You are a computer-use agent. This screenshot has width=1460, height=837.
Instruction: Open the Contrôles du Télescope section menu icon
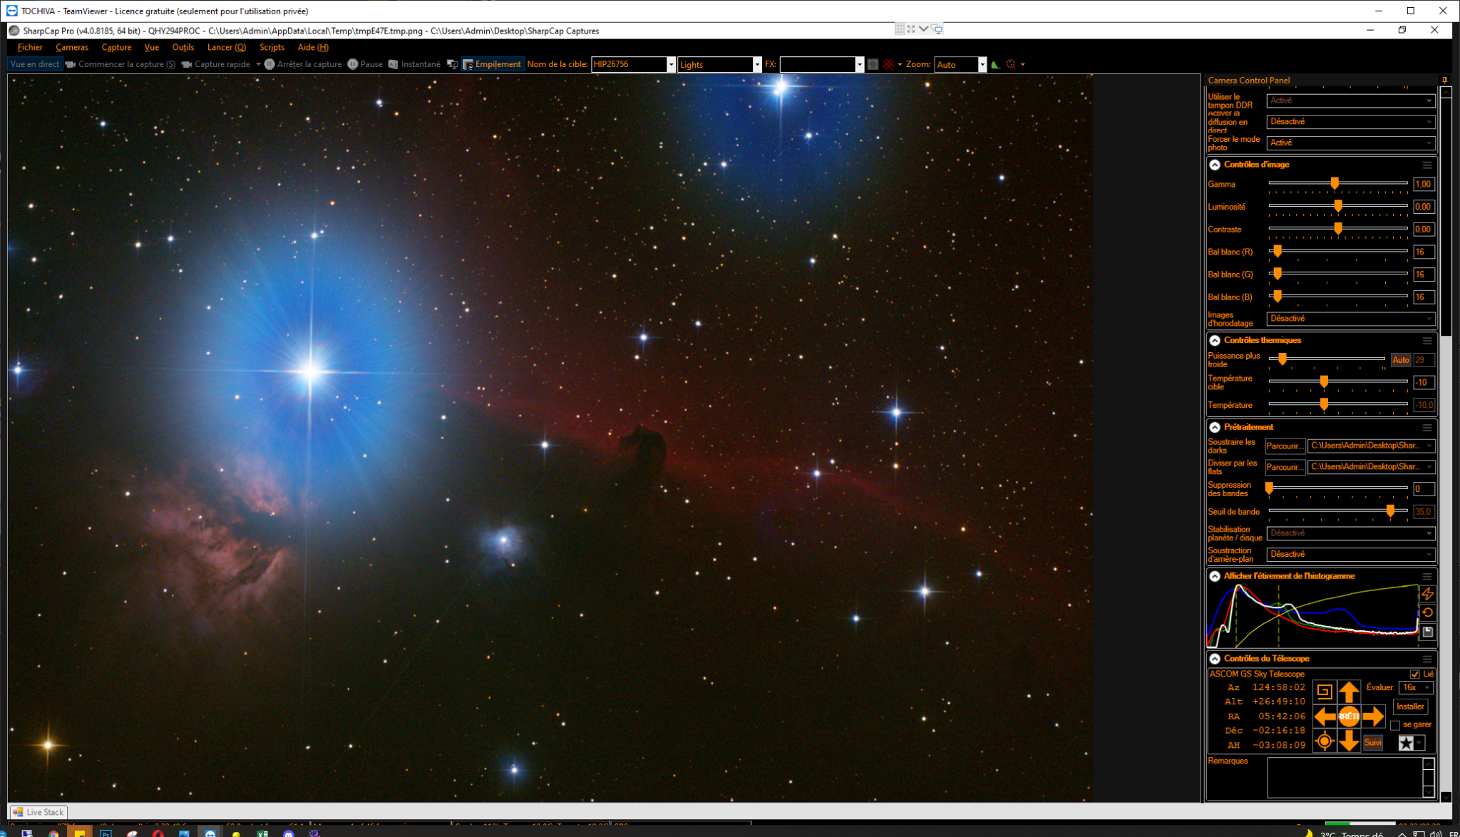coord(1427,659)
